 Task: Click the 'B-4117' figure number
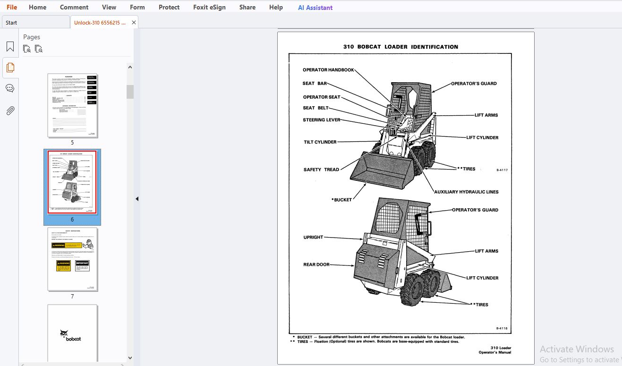[502, 170]
